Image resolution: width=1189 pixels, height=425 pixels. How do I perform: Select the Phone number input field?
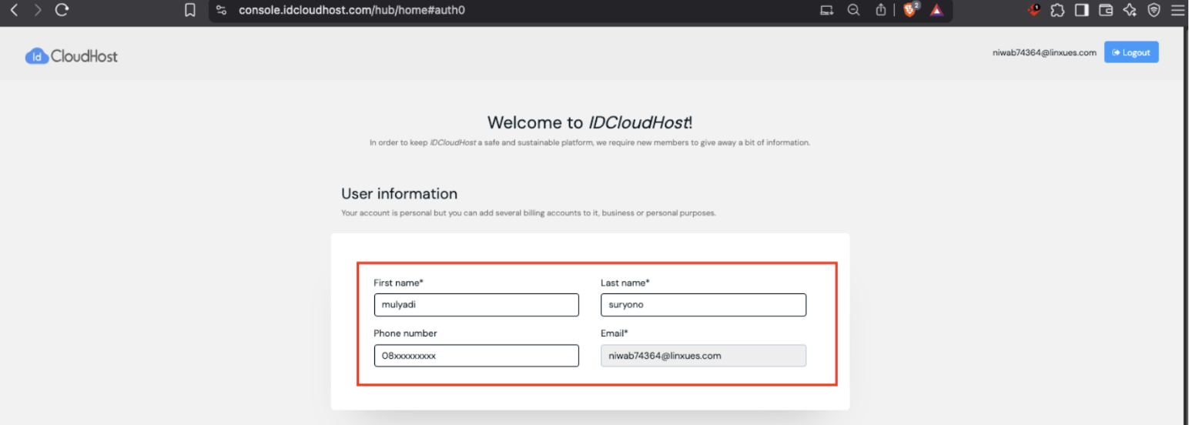476,356
